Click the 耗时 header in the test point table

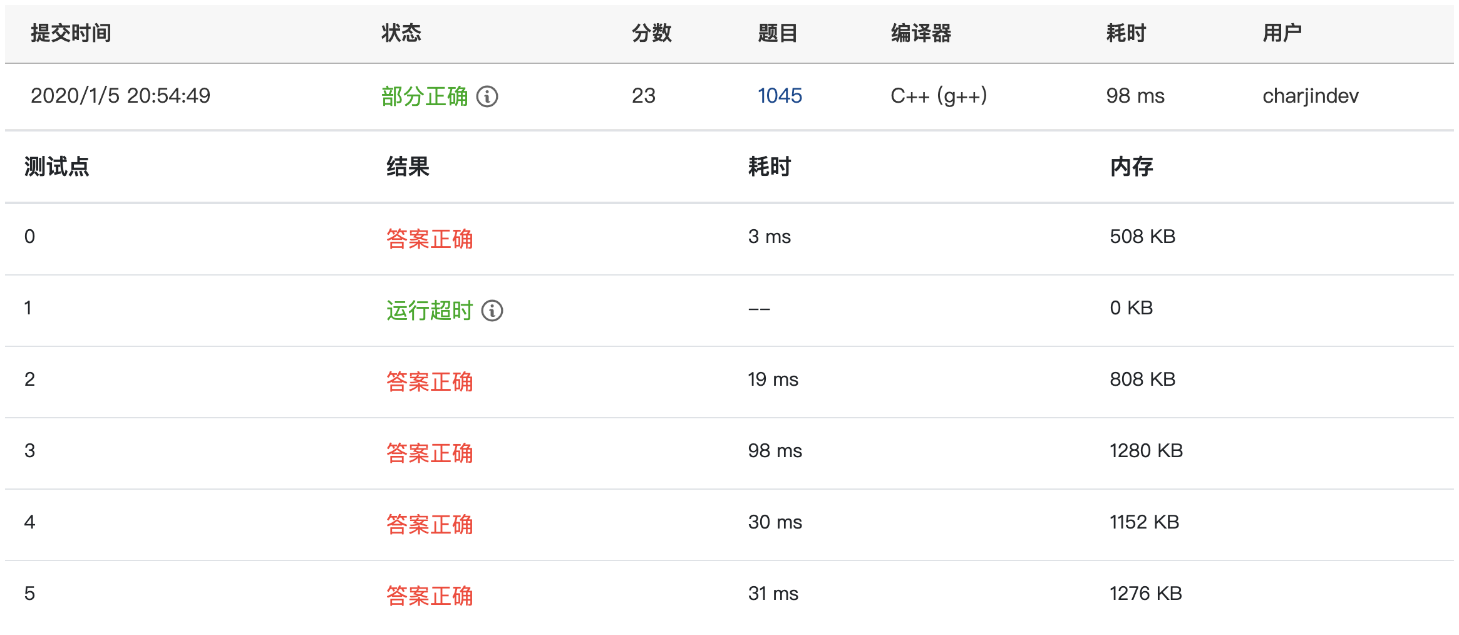tap(770, 167)
